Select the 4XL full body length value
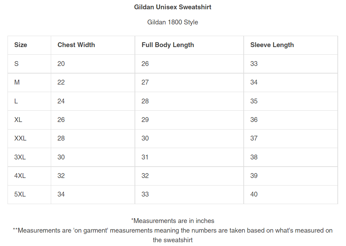Image resolution: width=346 pixels, height=246 pixels. [x=145, y=176]
